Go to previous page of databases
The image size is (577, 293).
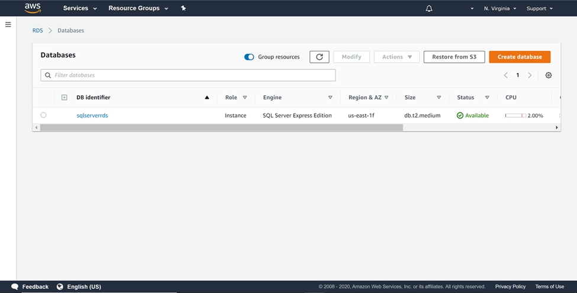coord(505,75)
